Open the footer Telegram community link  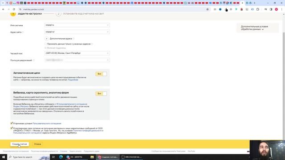168,151
